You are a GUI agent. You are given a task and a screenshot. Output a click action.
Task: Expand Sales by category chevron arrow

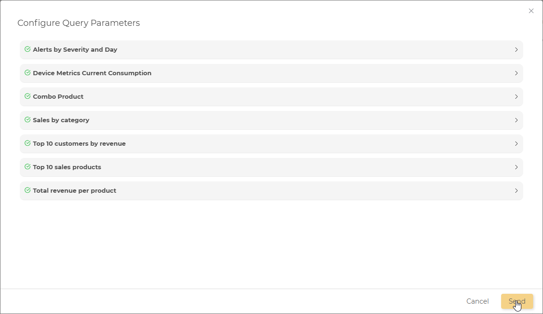(x=516, y=120)
